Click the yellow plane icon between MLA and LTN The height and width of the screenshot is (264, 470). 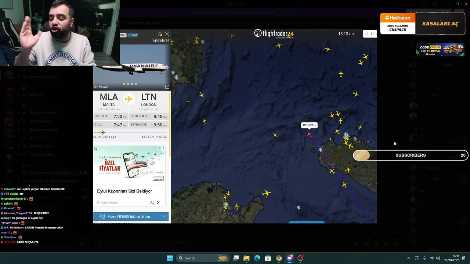tap(129, 99)
